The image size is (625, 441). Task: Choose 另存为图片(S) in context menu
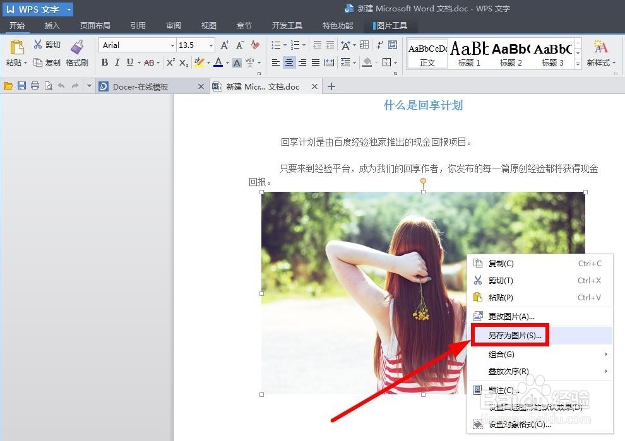pos(541,336)
